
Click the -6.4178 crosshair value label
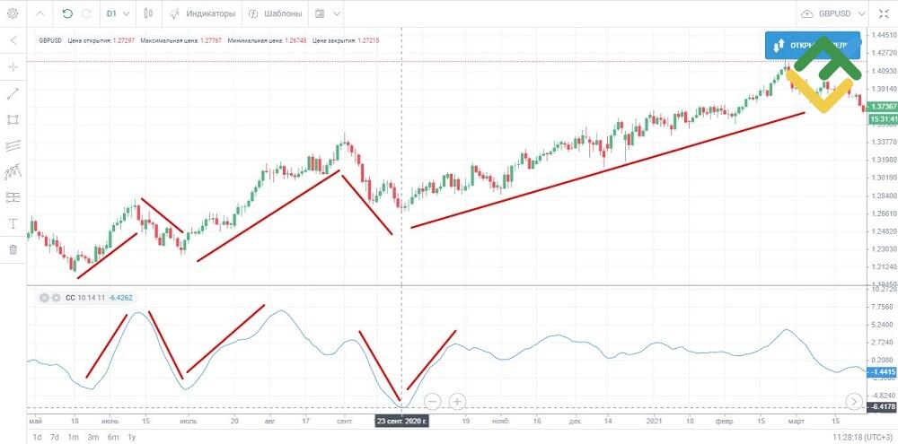[x=883, y=407]
